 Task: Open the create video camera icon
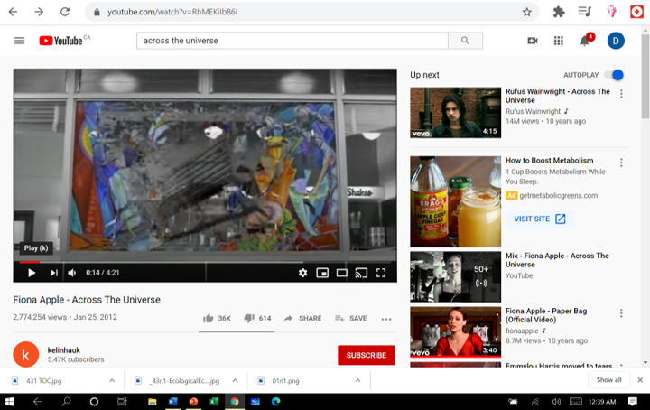point(533,41)
